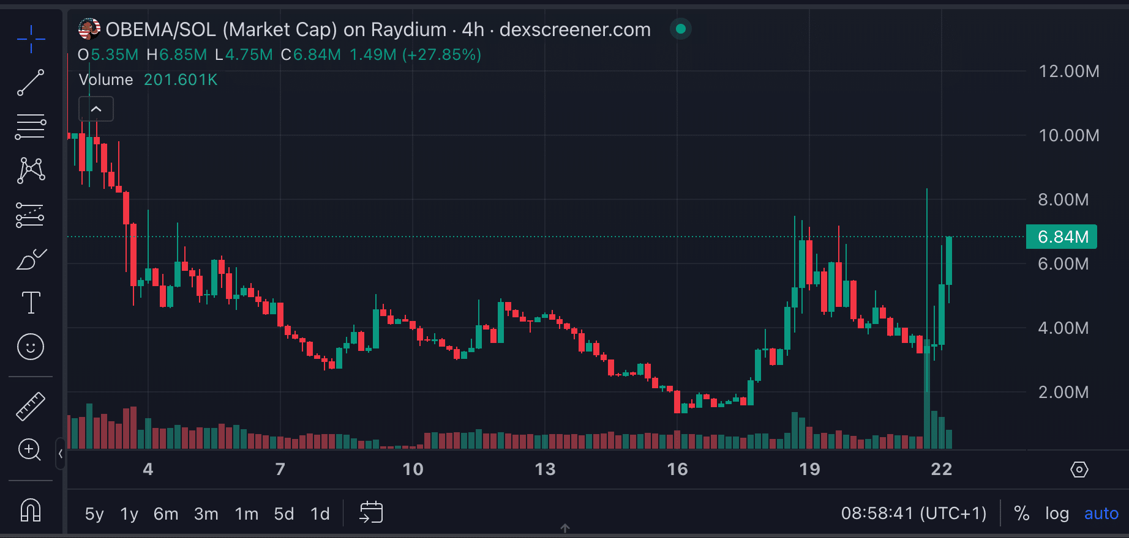Select the trend line drawing tool

31,83
